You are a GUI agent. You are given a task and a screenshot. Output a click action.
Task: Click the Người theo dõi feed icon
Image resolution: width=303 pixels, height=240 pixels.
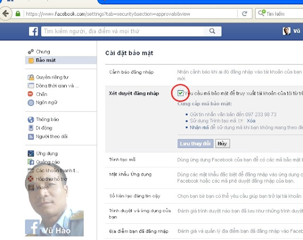[x=31, y=137]
